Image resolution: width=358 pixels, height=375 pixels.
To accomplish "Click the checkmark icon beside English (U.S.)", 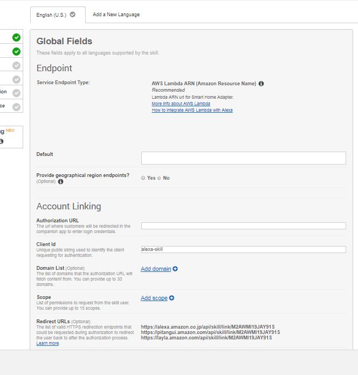I will point(72,15).
